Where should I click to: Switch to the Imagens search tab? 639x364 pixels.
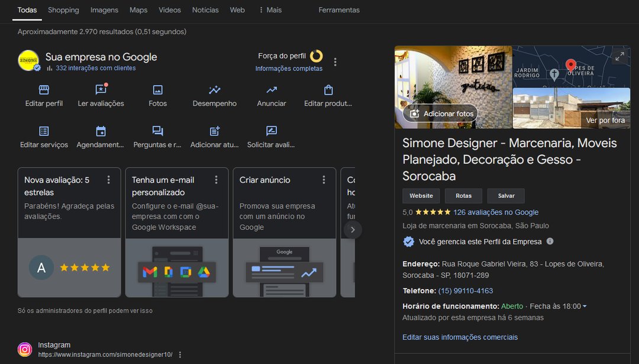coord(104,10)
